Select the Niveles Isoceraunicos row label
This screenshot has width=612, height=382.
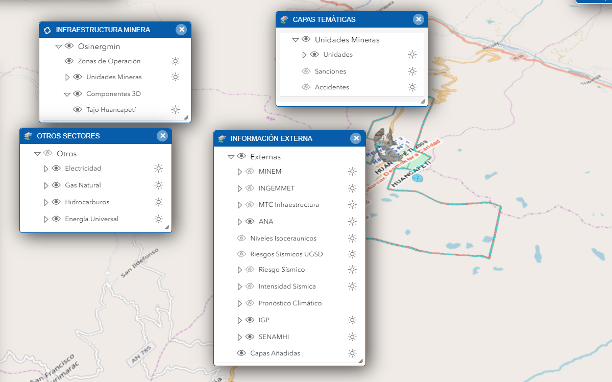[x=283, y=238]
